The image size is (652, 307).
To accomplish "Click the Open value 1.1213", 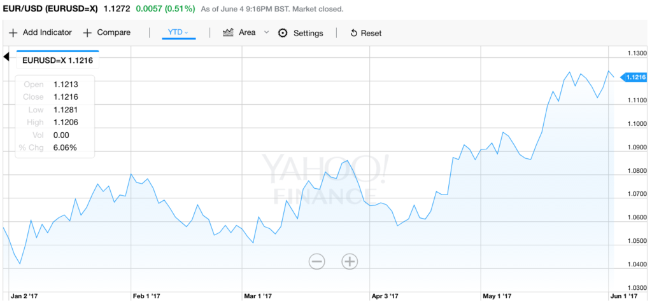I will pos(66,85).
